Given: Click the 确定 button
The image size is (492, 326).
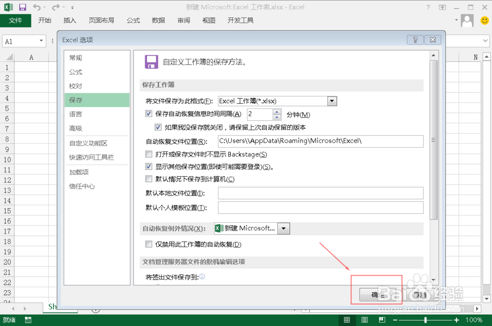Looking at the screenshot, I should pos(378,295).
